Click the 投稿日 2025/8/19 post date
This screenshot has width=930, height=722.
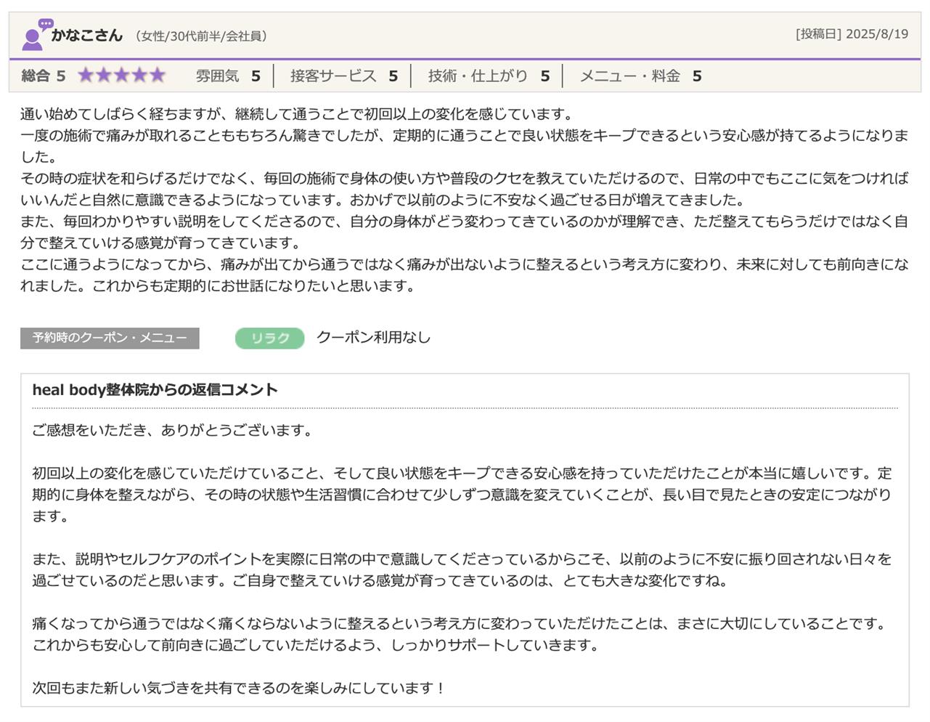pos(852,34)
